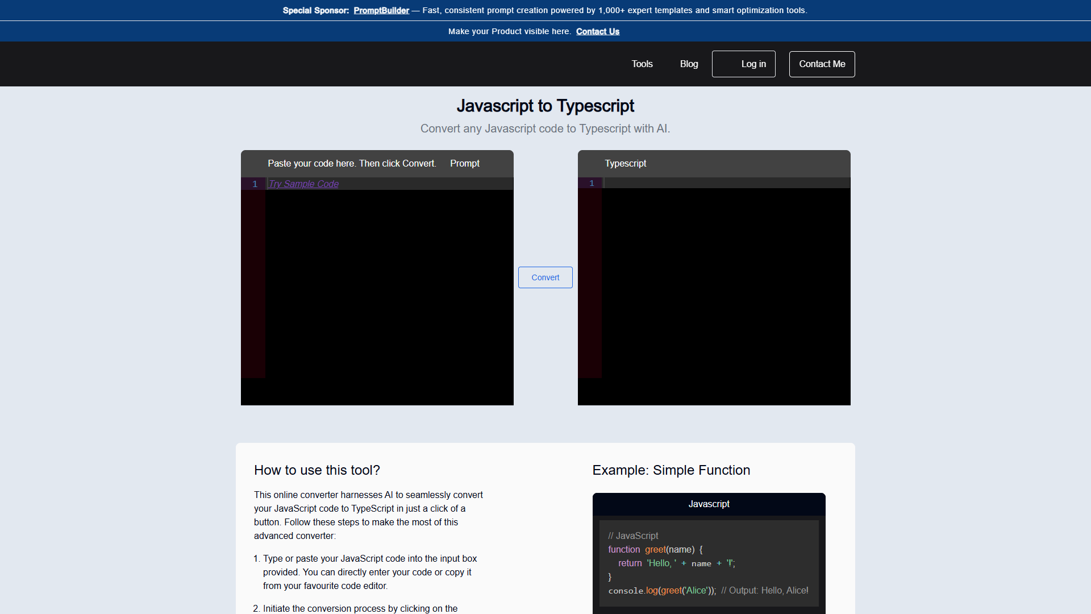Screen dimensions: 1091x614
Task: Click the 'function greet(name) {' code line
Action: click(655, 549)
